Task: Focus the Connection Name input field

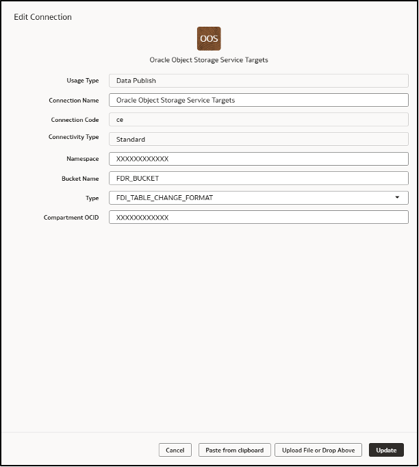Action: coord(259,100)
